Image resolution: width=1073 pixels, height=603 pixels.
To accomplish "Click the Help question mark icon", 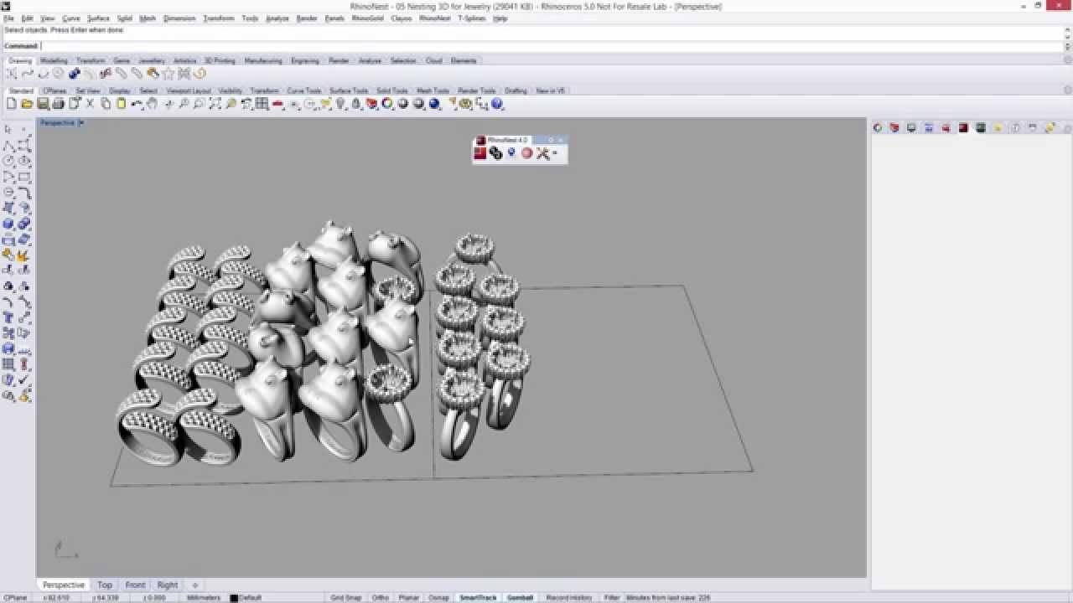I will pyautogui.click(x=497, y=104).
